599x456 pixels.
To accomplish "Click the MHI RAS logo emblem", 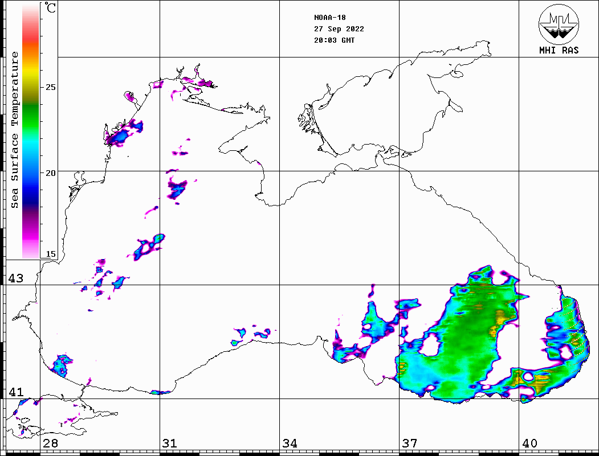I will click(559, 24).
